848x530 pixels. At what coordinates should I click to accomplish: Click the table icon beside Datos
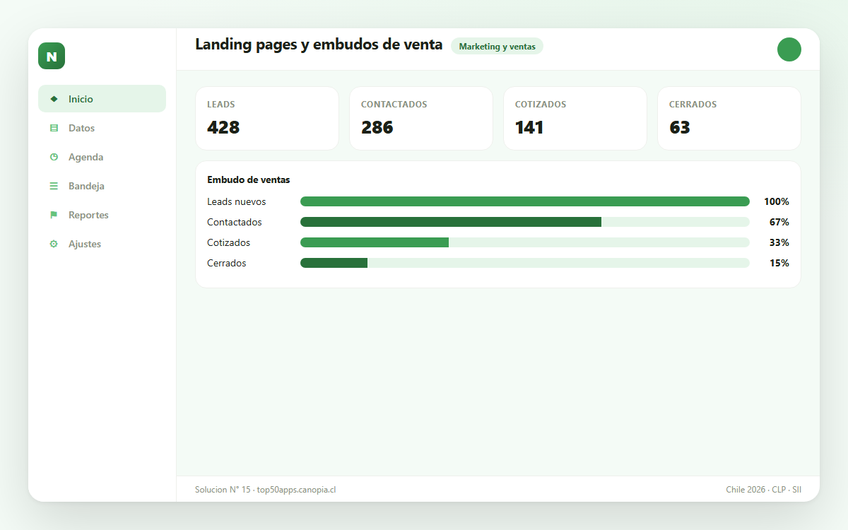click(x=54, y=128)
